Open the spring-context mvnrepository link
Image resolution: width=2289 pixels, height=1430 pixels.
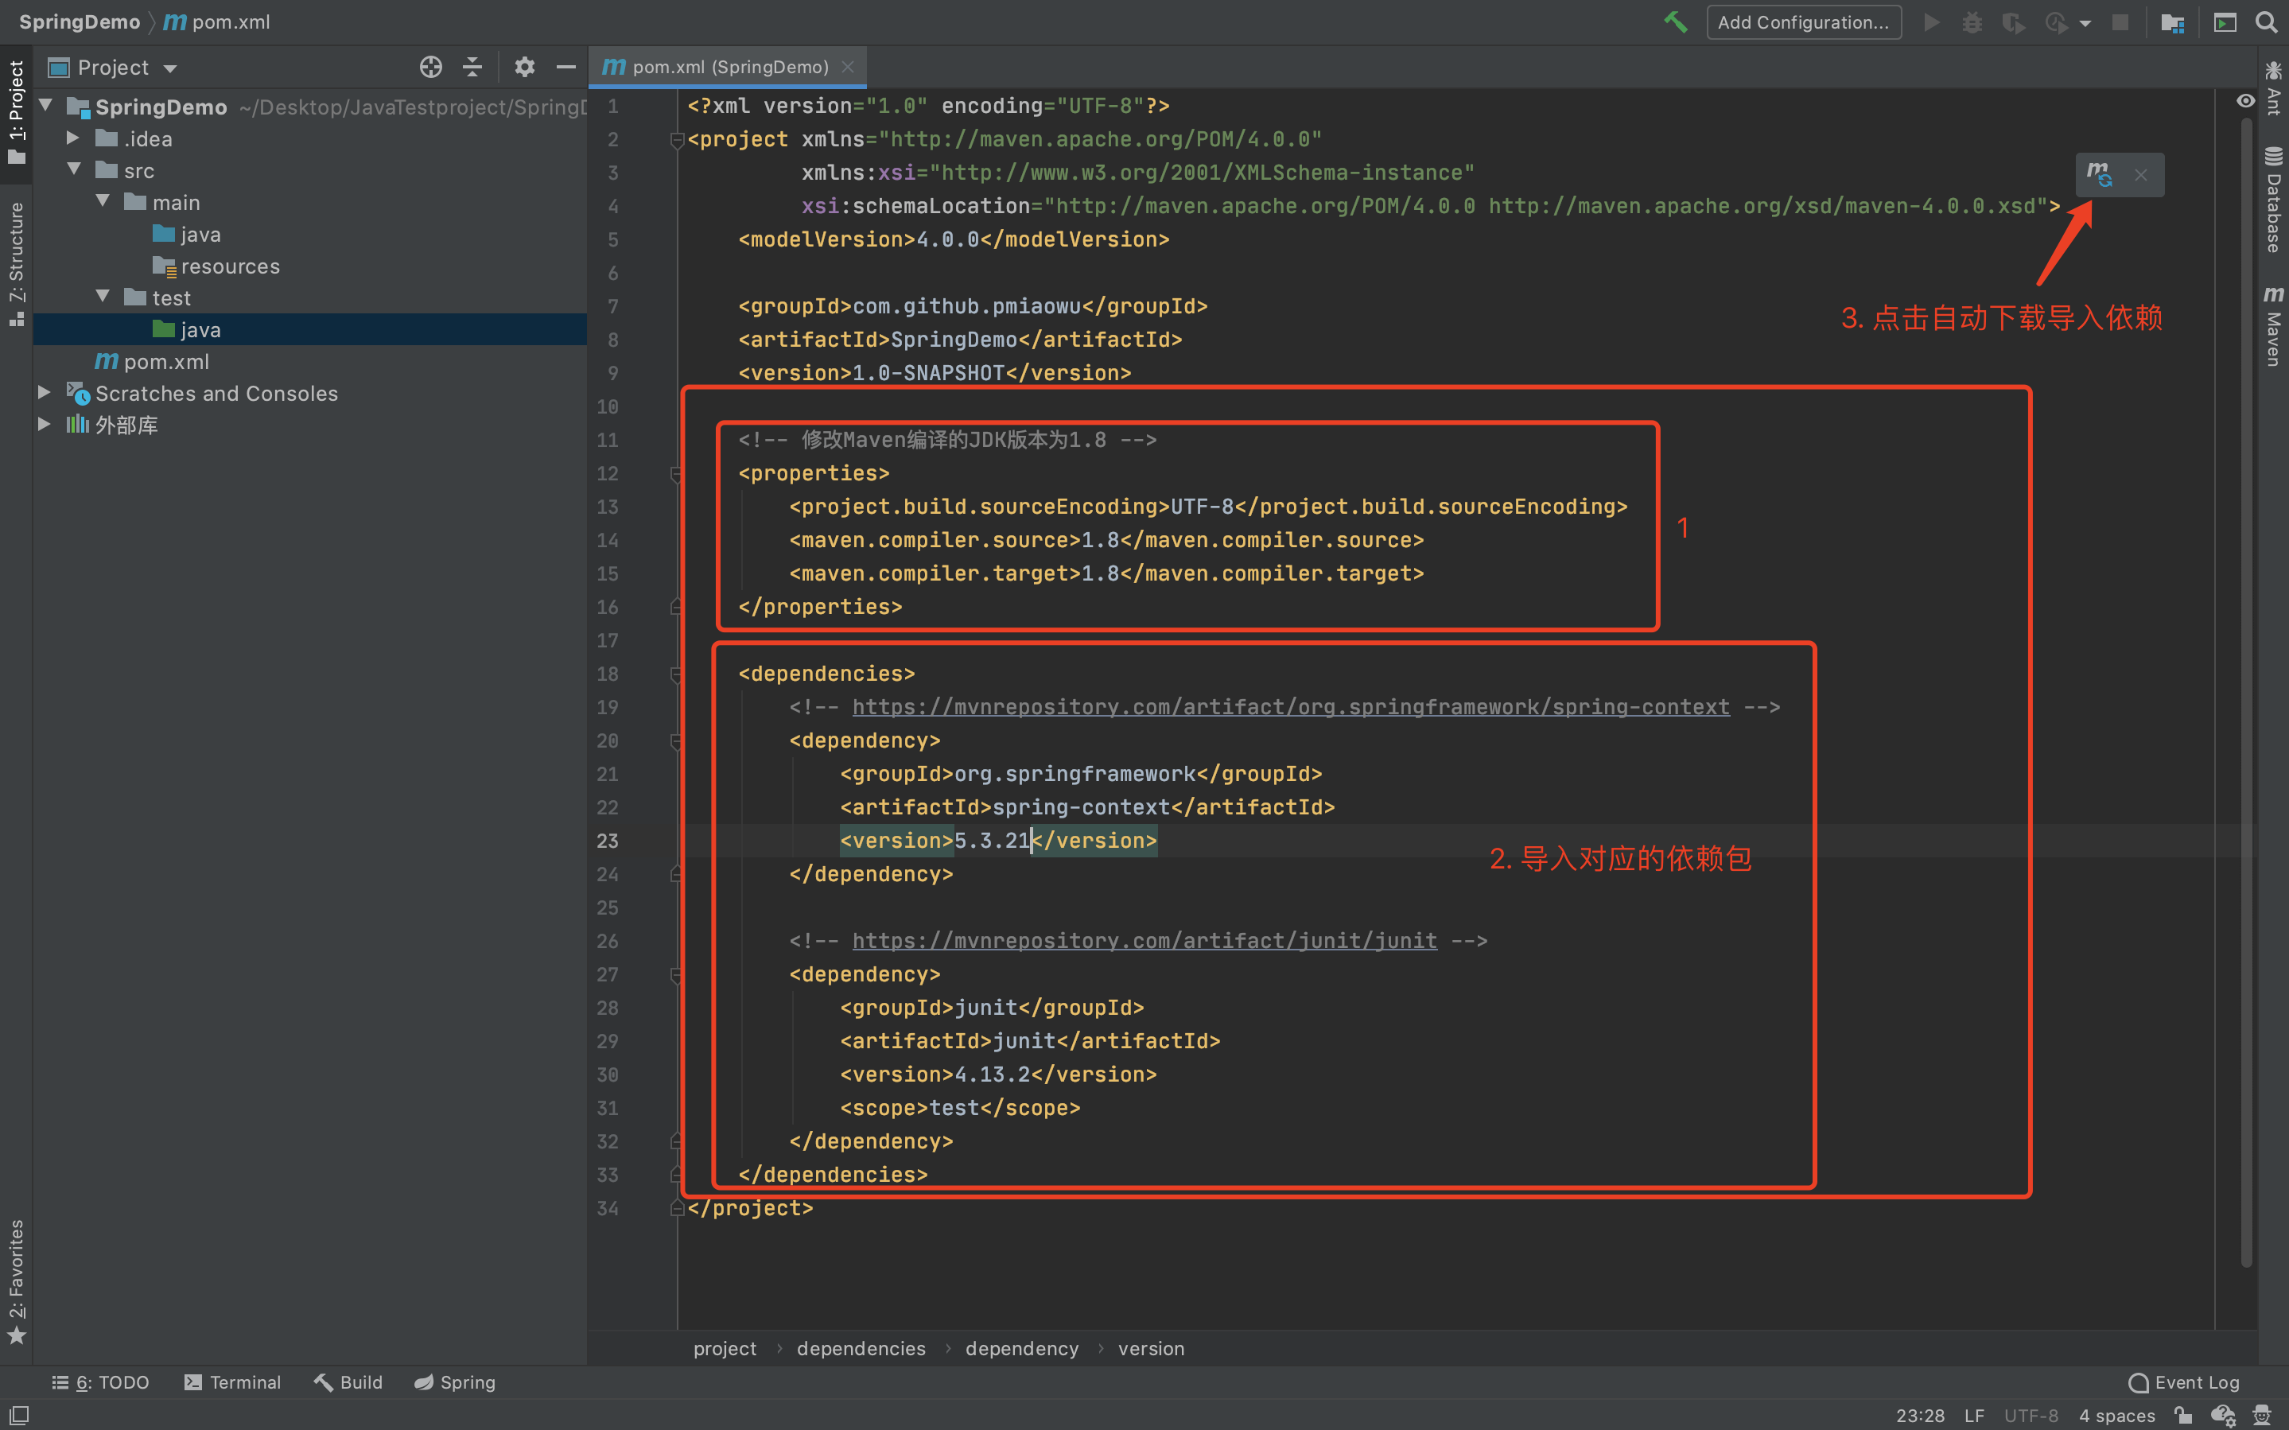1289,706
